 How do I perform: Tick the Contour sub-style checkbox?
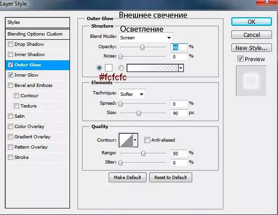[16, 96]
